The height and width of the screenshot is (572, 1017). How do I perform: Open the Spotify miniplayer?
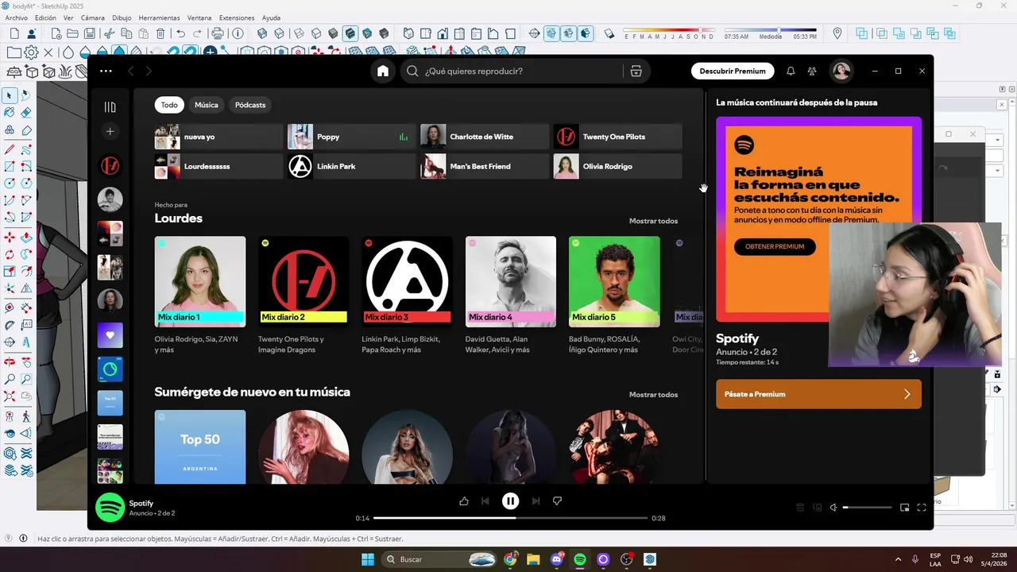tap(904, 508)
